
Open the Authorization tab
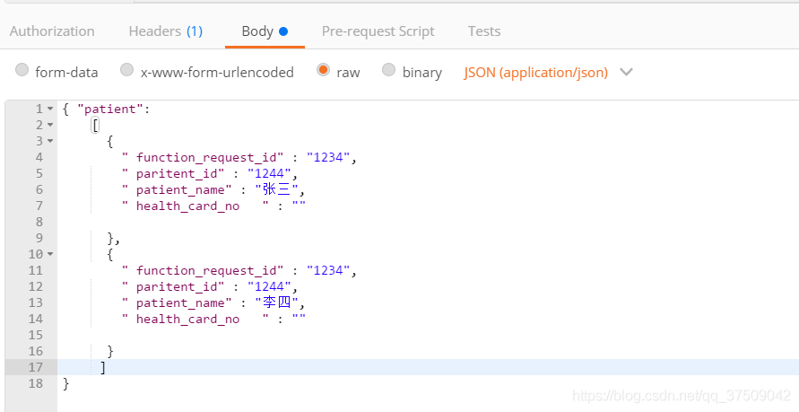(52, 31)
